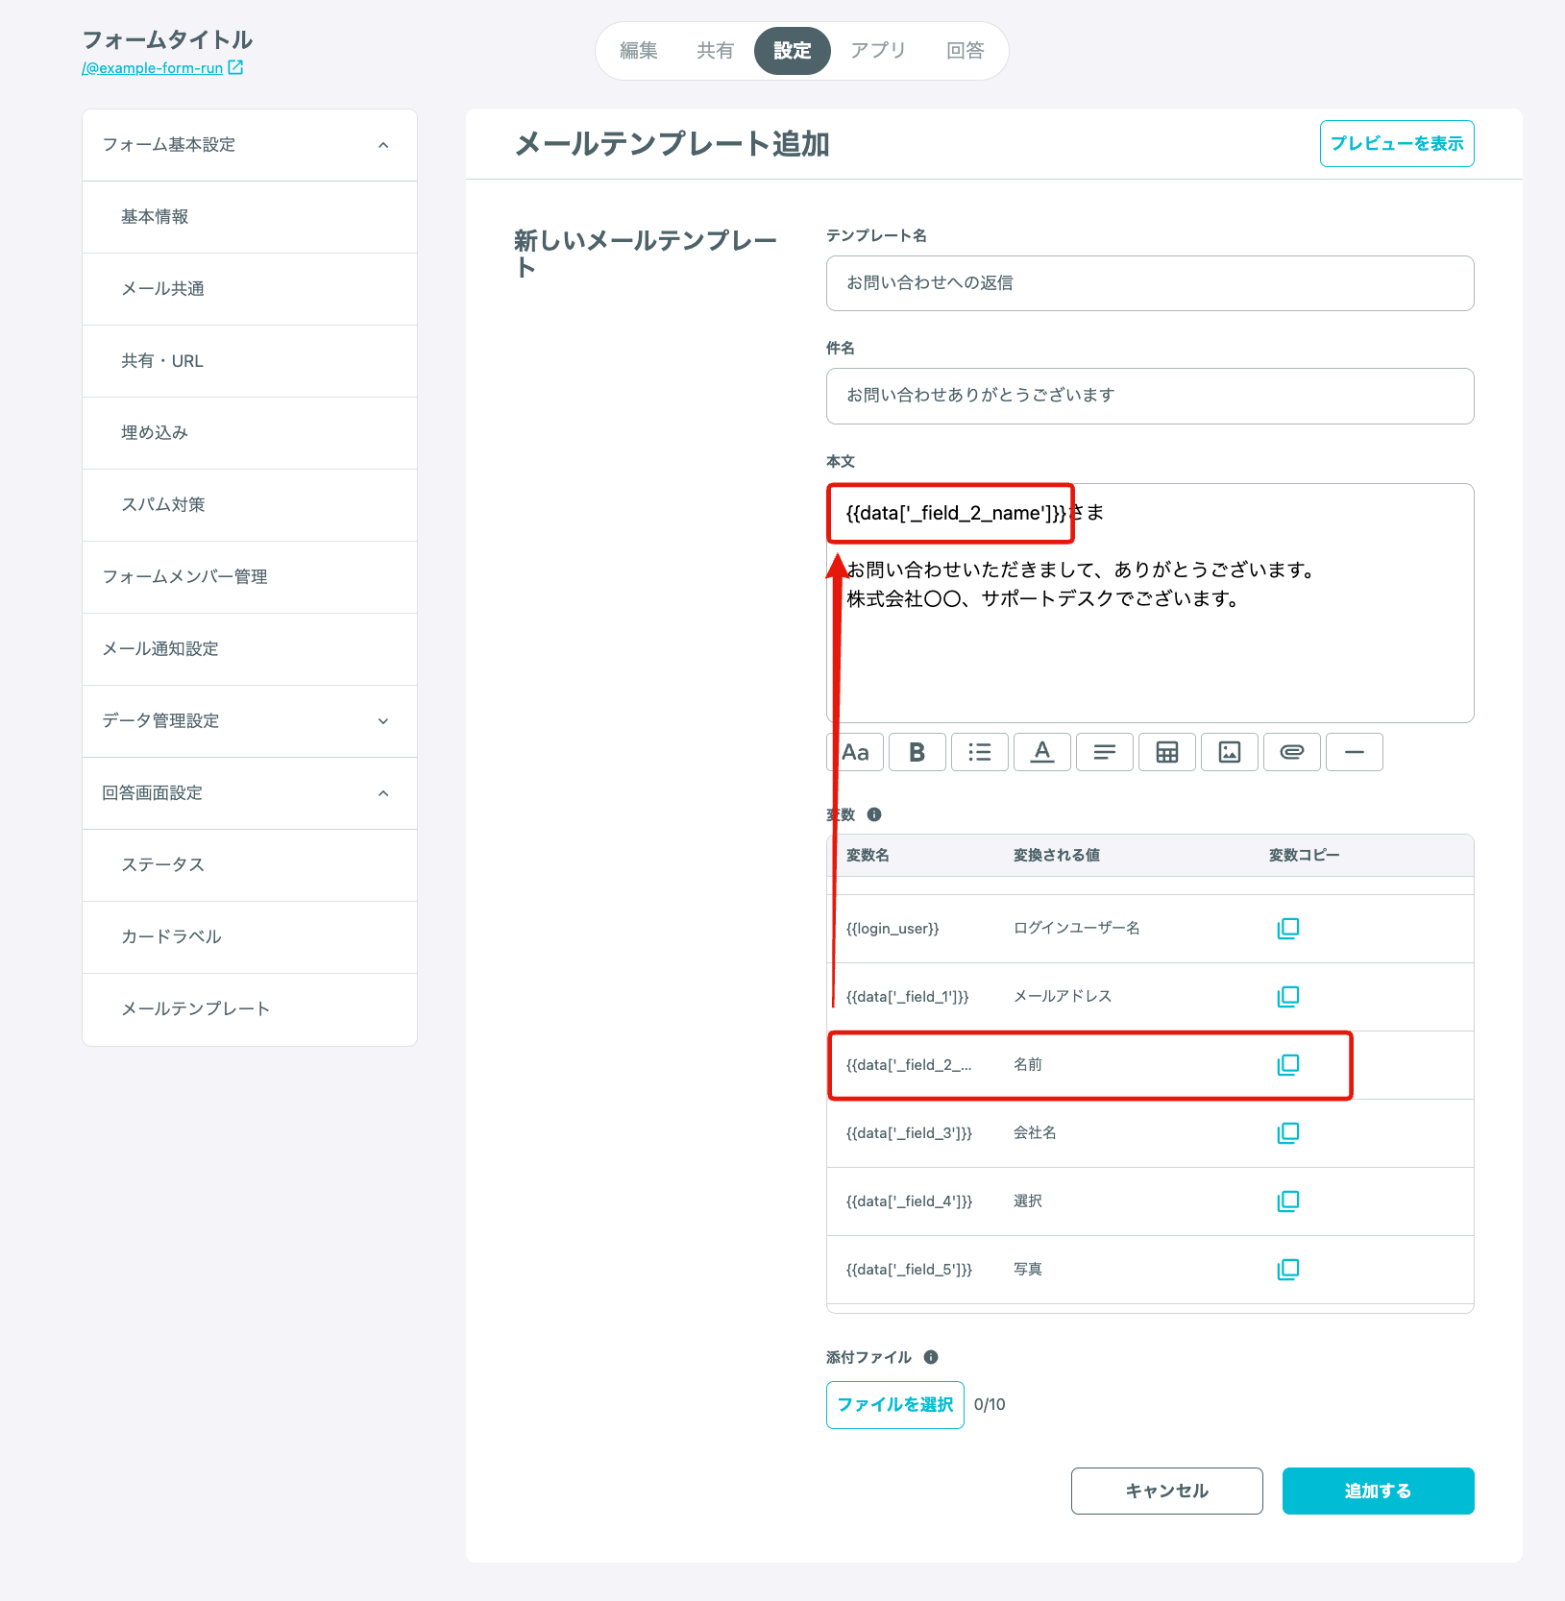The width and height of the screenshot is (1565, 1601).
Task: Insert a horizontal divider line
Action: [x=1355, y=752]
